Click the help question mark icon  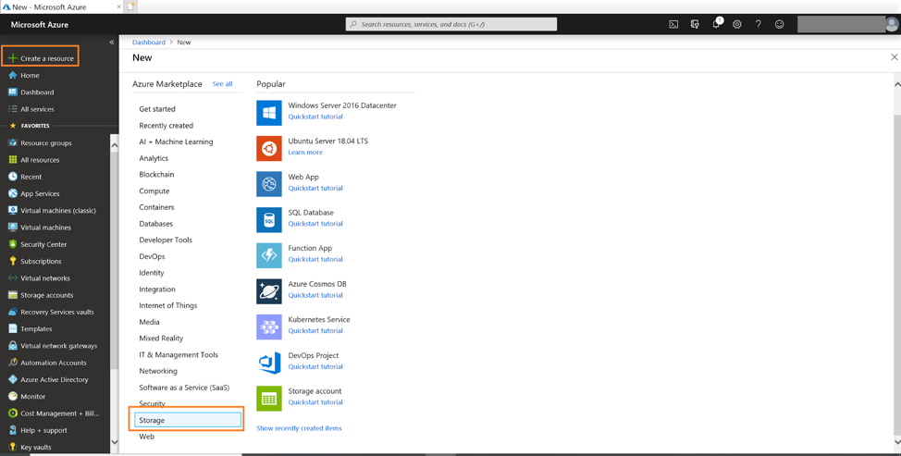tap(759, 25)
